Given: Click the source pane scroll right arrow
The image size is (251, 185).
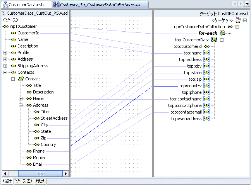Looking at the screenshot, I should 65,174.
